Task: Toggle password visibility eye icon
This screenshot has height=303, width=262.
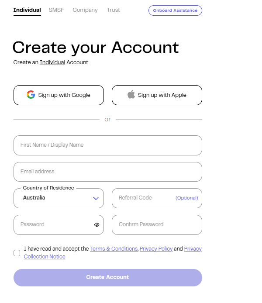Action: tap(97, 225)
